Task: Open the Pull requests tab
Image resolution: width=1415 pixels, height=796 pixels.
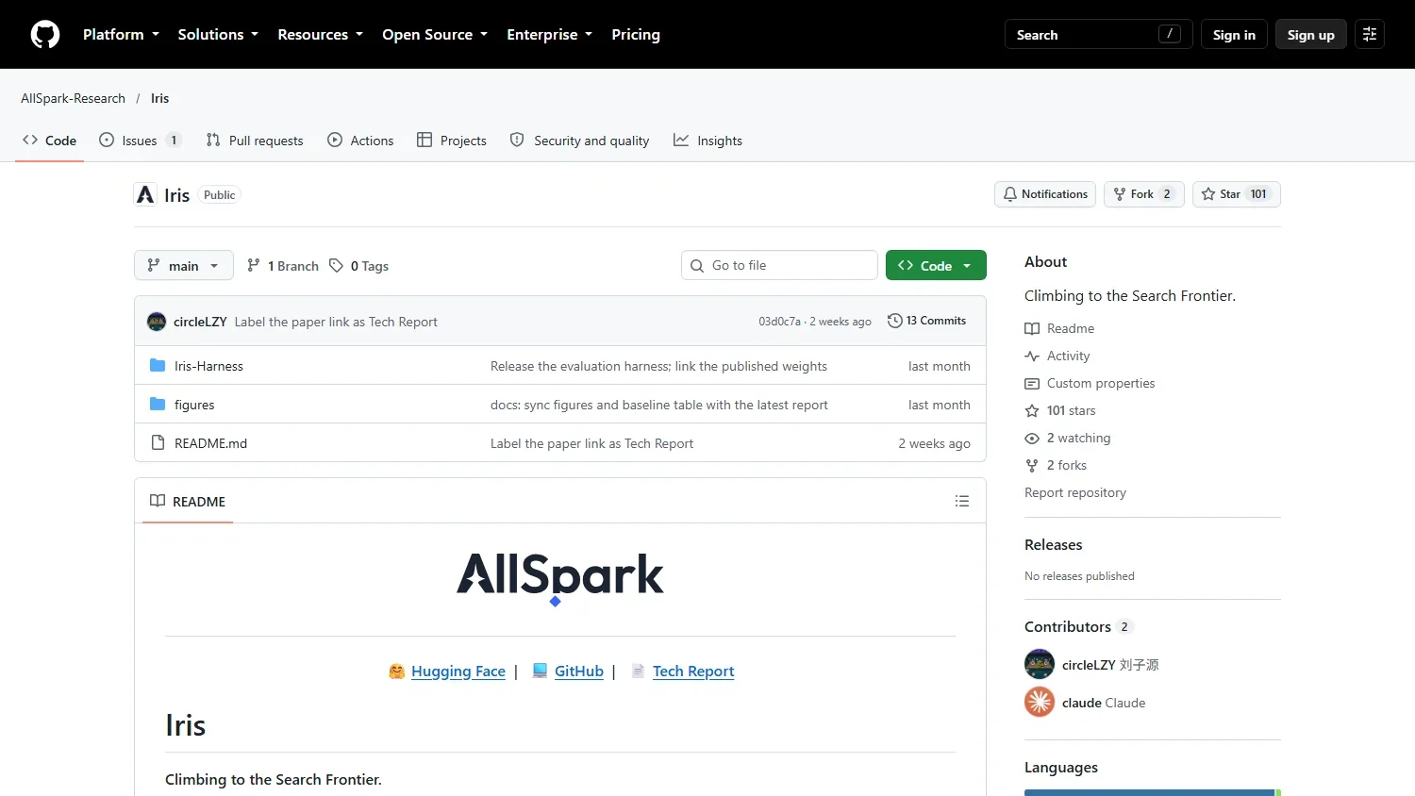Action: (255, 141)
